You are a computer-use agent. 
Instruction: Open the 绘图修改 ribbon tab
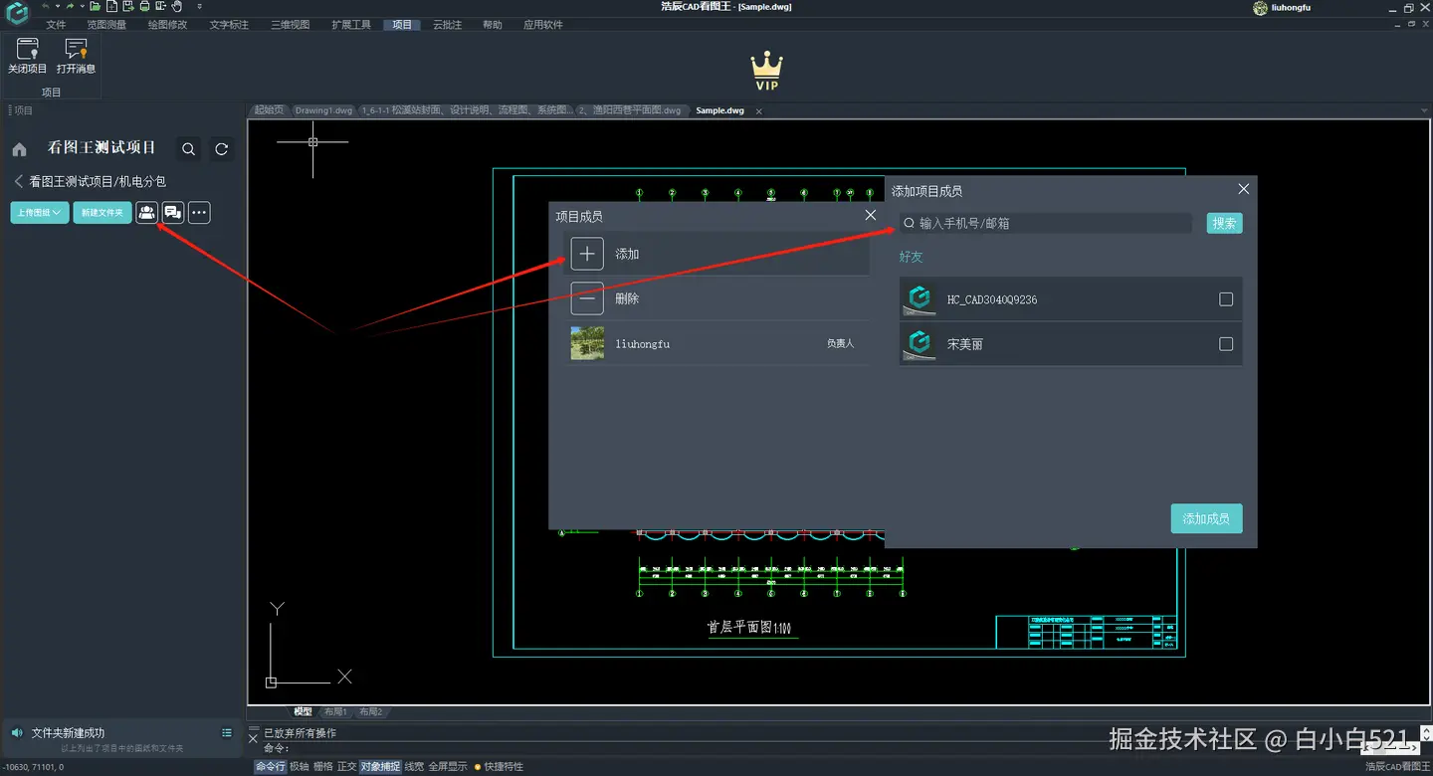(x=167, y=25)
